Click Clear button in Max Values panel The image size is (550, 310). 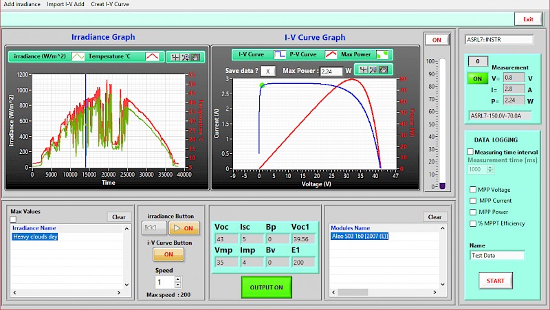click(119, 217)
